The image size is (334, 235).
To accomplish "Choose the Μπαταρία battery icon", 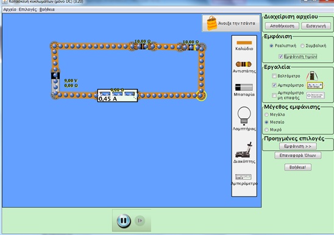I will point(244,87).
